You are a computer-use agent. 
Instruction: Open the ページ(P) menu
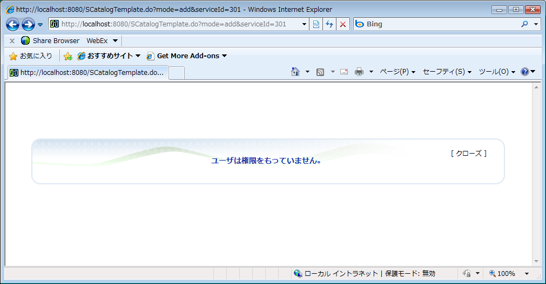397,72
